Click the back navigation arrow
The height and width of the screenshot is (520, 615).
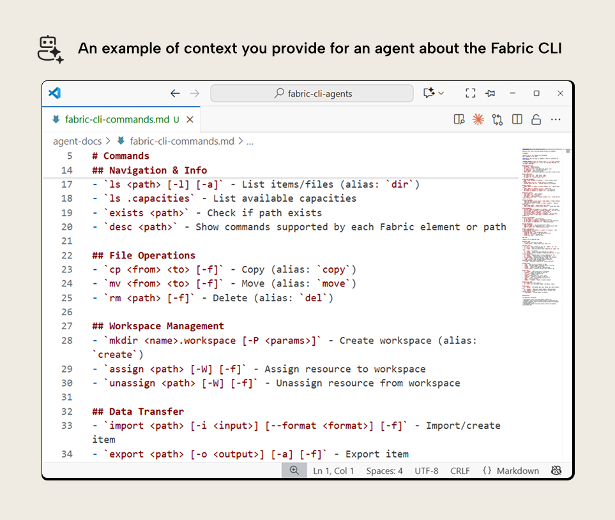(175, 93)
